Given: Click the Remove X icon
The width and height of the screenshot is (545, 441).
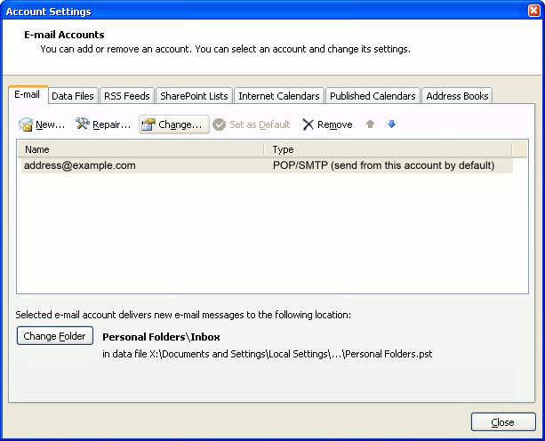Looking at the screenshot, I should [308, 124].
